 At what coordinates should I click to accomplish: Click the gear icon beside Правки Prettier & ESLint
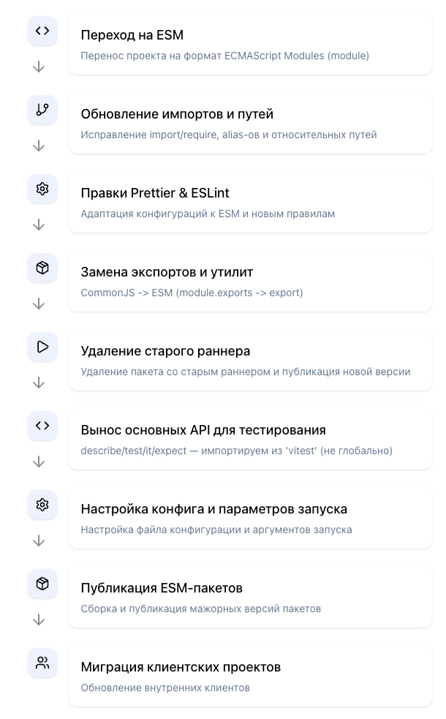(x=42, y=189)
